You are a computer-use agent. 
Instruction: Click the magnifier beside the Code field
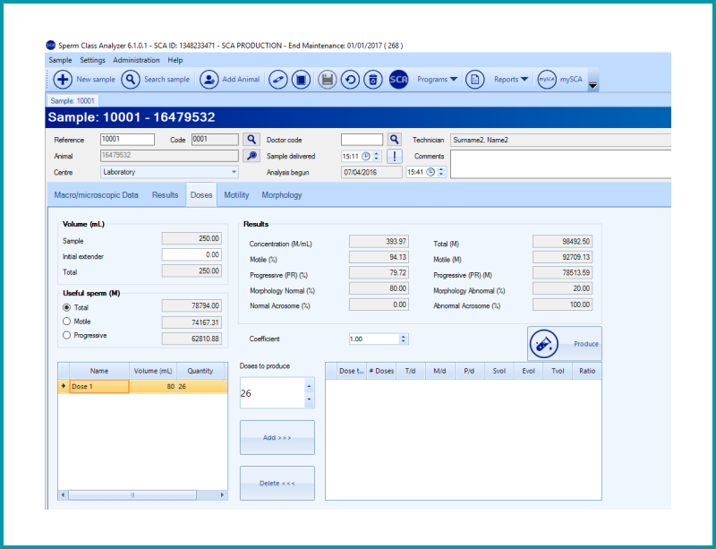[x=251, y=140]
